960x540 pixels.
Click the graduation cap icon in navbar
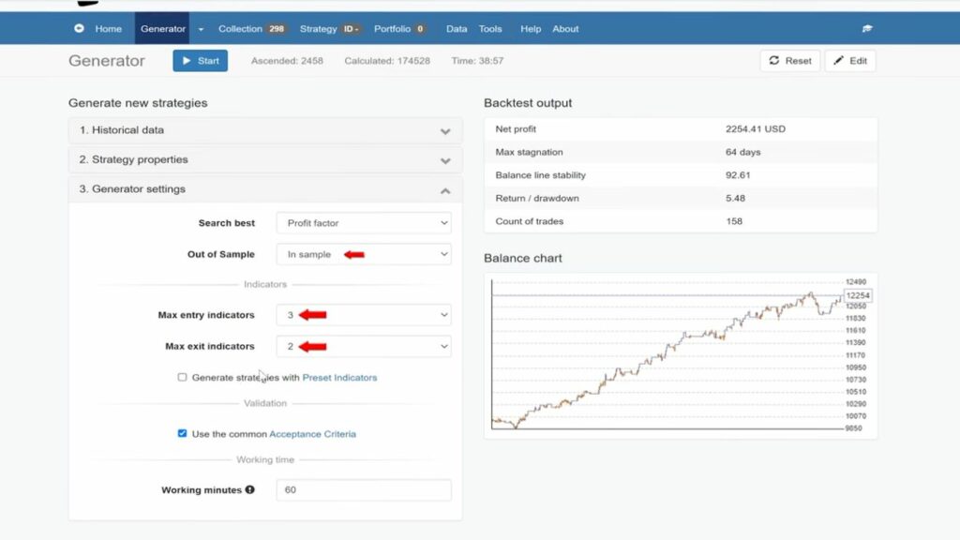point(867,29)
